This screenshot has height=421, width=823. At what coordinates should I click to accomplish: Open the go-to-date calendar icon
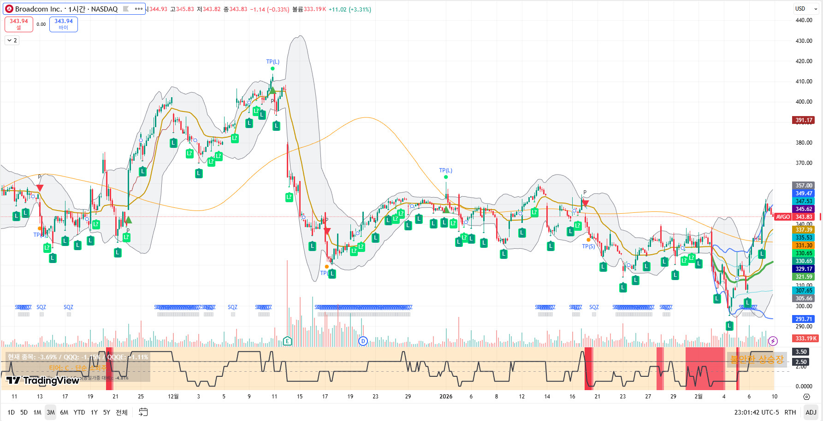click(143, 412)
